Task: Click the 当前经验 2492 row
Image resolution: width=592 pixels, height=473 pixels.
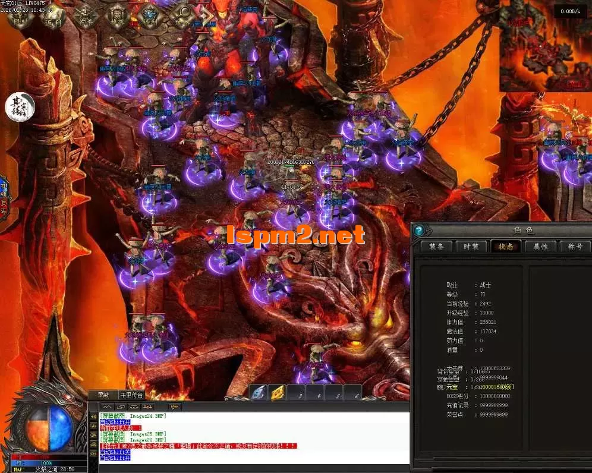Action: (468, 304)
